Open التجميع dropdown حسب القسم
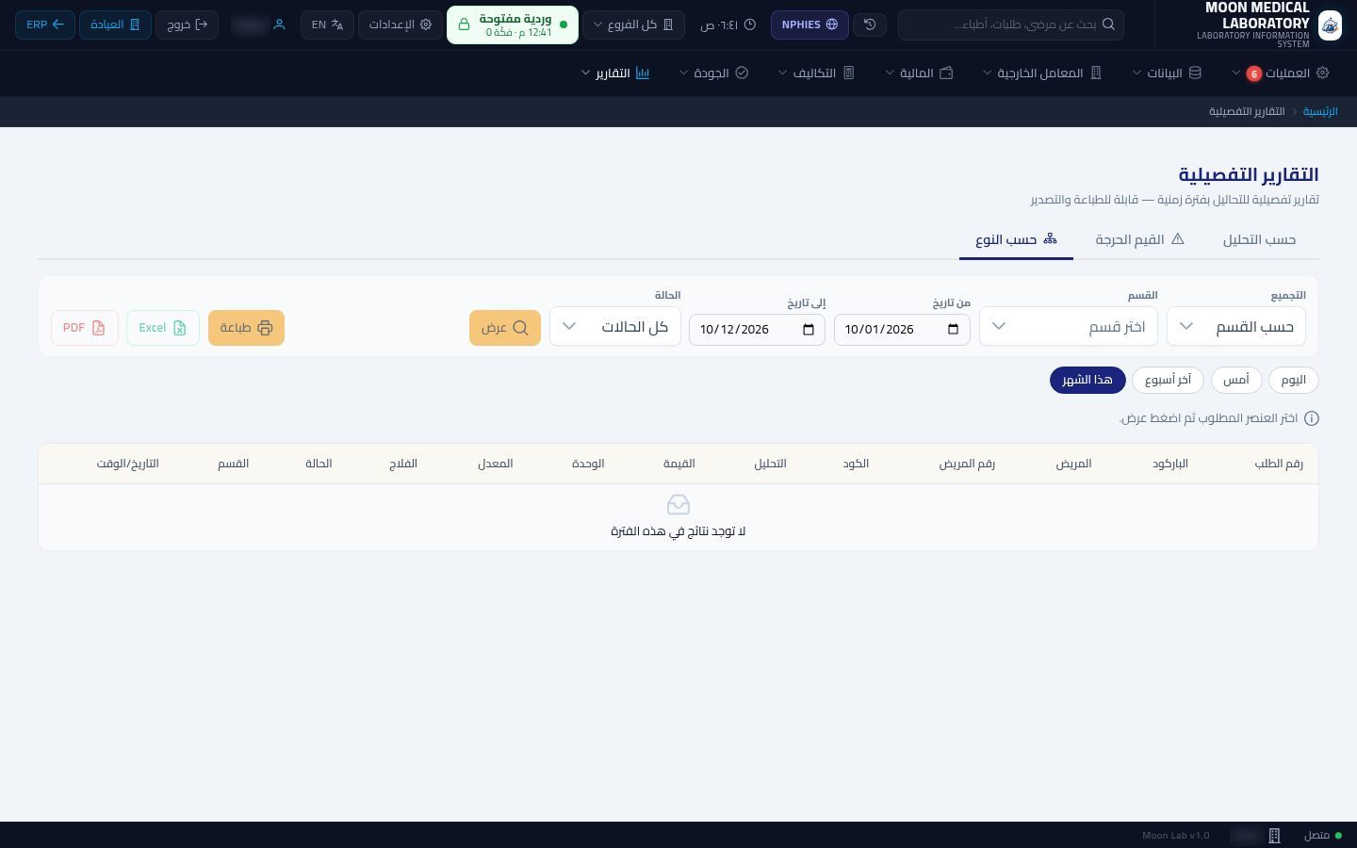This screenshot has width=1357, height=848. (x=1236, y=327)
